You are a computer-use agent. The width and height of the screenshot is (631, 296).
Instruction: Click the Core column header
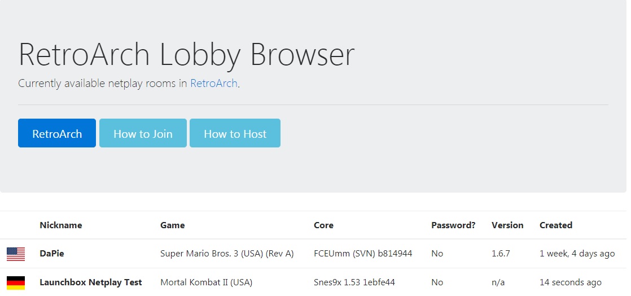pyautogui.click(x=323, y=225)
